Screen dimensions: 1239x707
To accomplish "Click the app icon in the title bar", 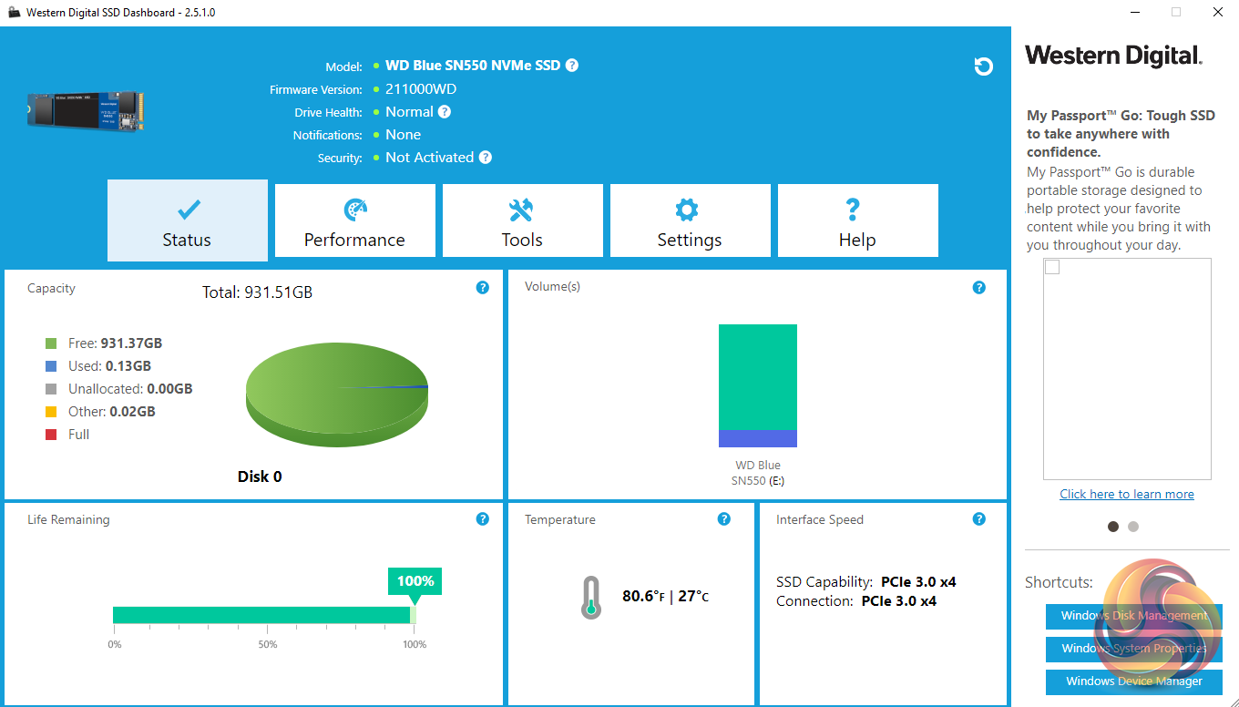I will 14,13.
